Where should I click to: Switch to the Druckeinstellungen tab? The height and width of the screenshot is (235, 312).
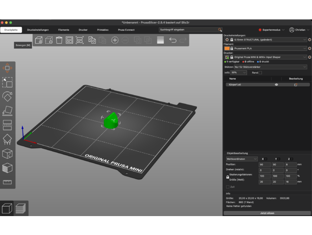[x=38, y=30]
